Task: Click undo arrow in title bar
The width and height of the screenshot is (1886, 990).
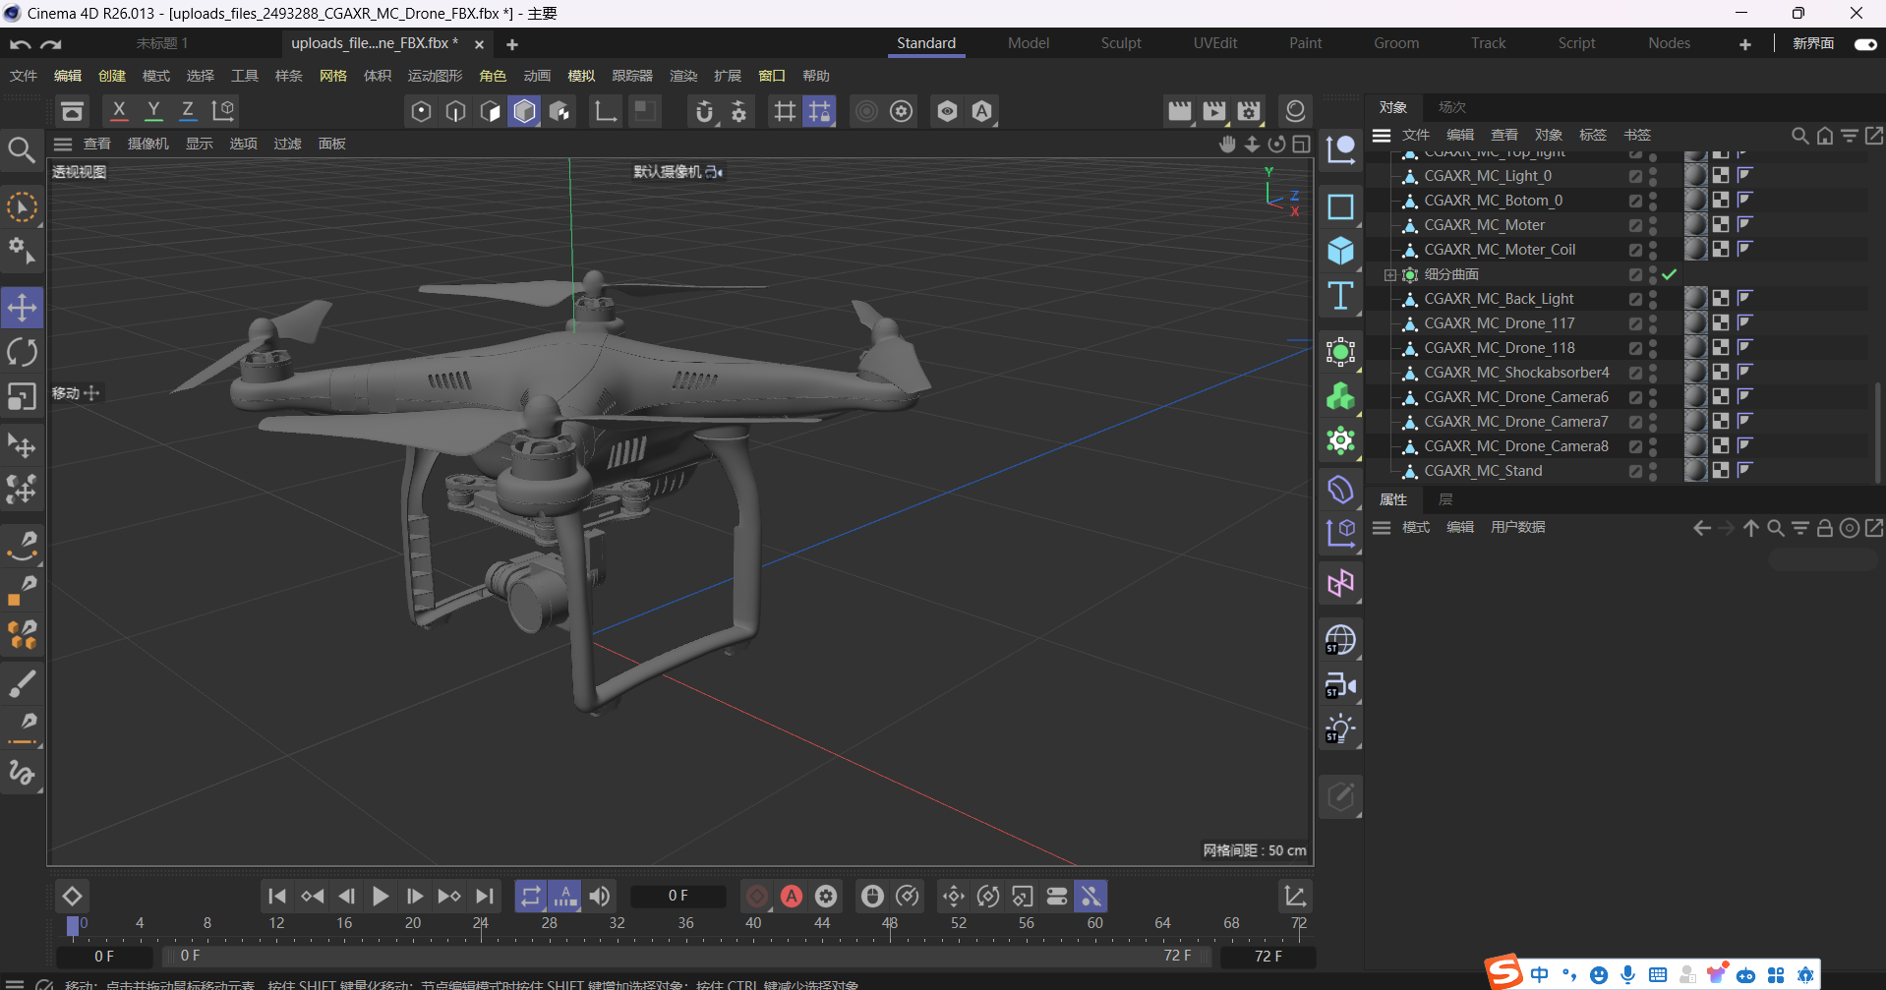Action: coord(20,44)
